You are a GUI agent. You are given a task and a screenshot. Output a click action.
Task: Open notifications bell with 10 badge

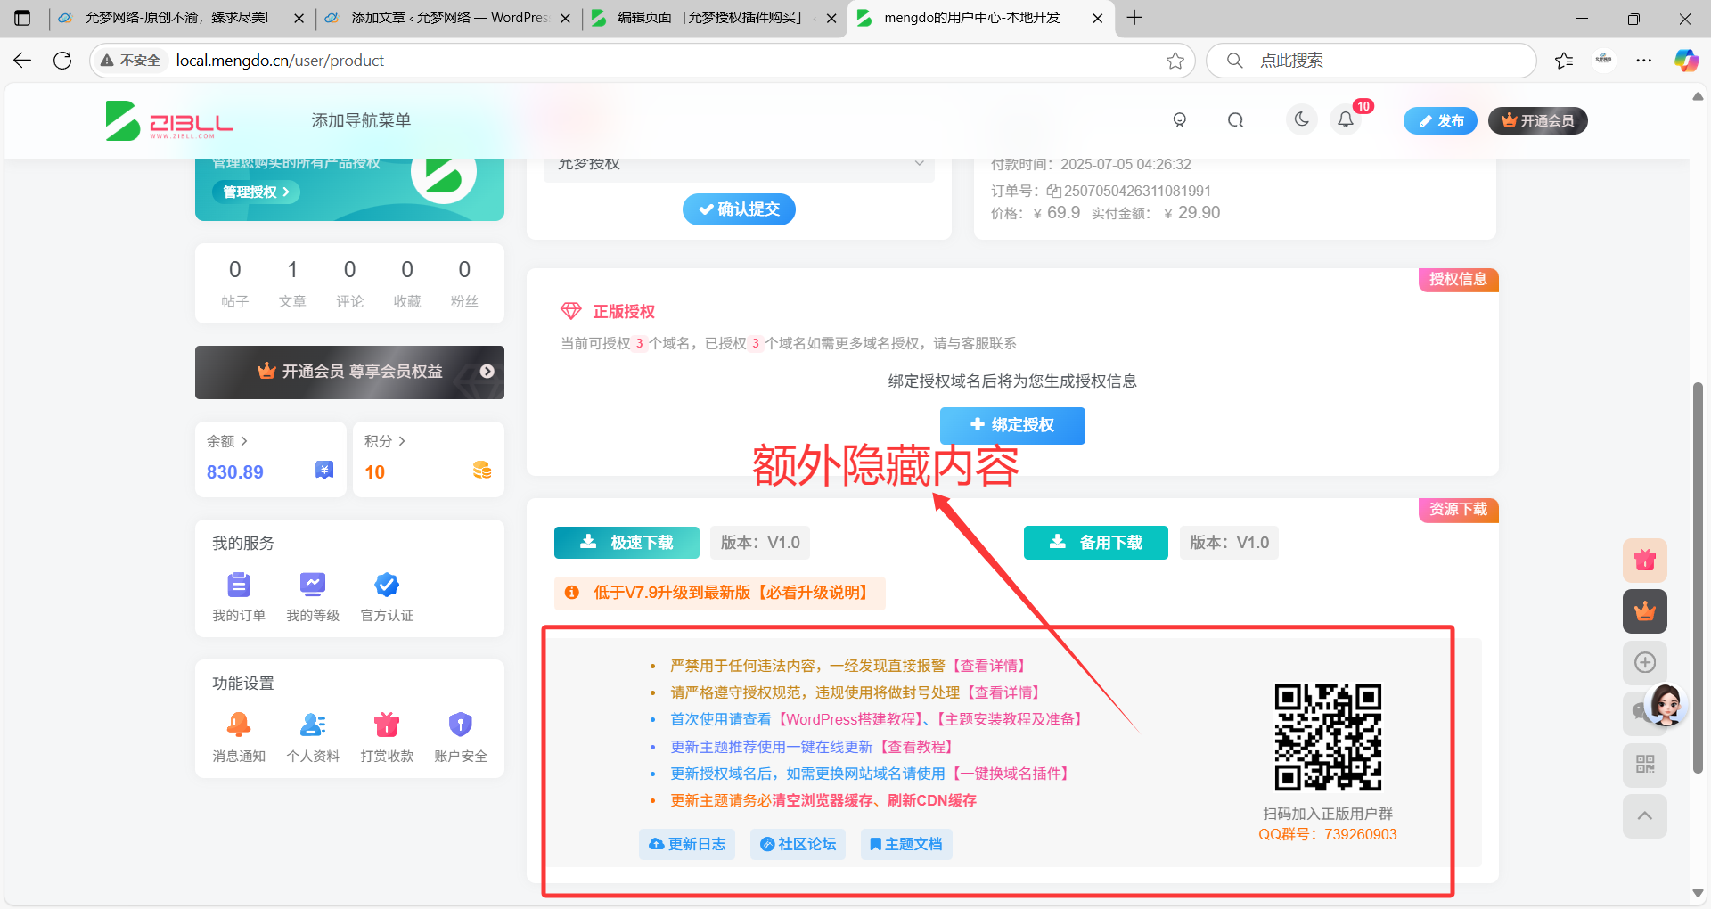tap(1346, 119)
